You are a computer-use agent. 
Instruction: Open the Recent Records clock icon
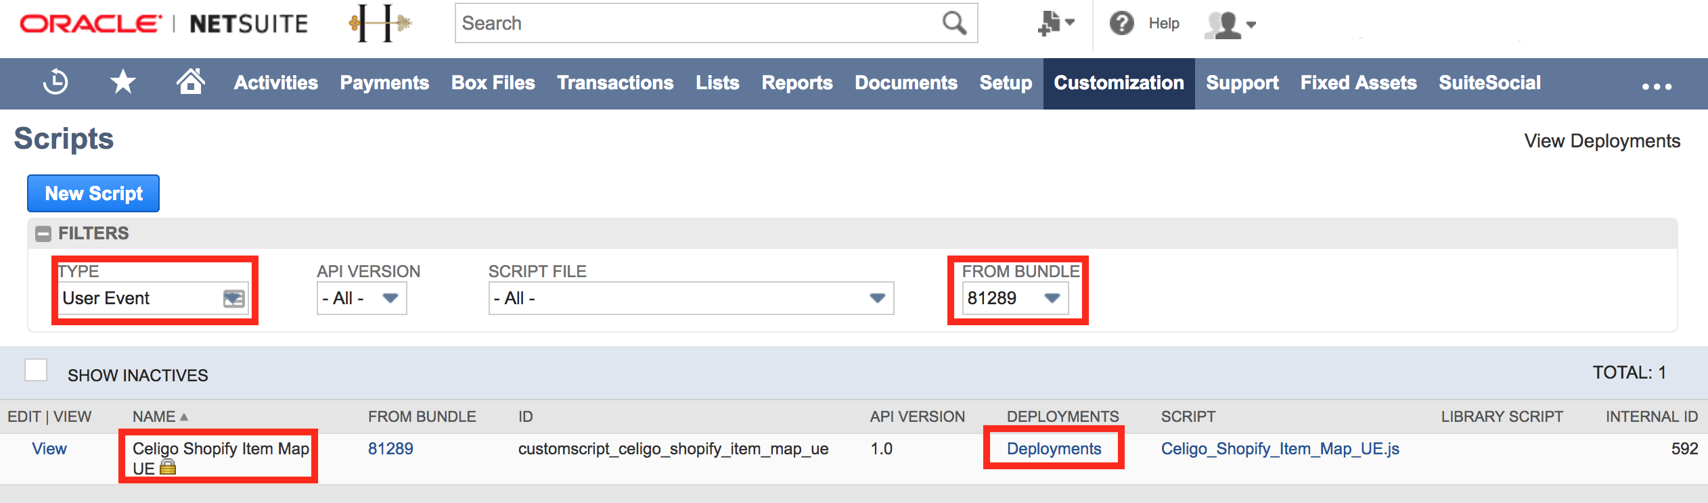pyautogui.click(x=55, y=82)
